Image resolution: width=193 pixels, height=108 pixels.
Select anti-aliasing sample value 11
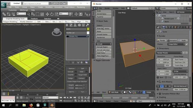point(166,86)
